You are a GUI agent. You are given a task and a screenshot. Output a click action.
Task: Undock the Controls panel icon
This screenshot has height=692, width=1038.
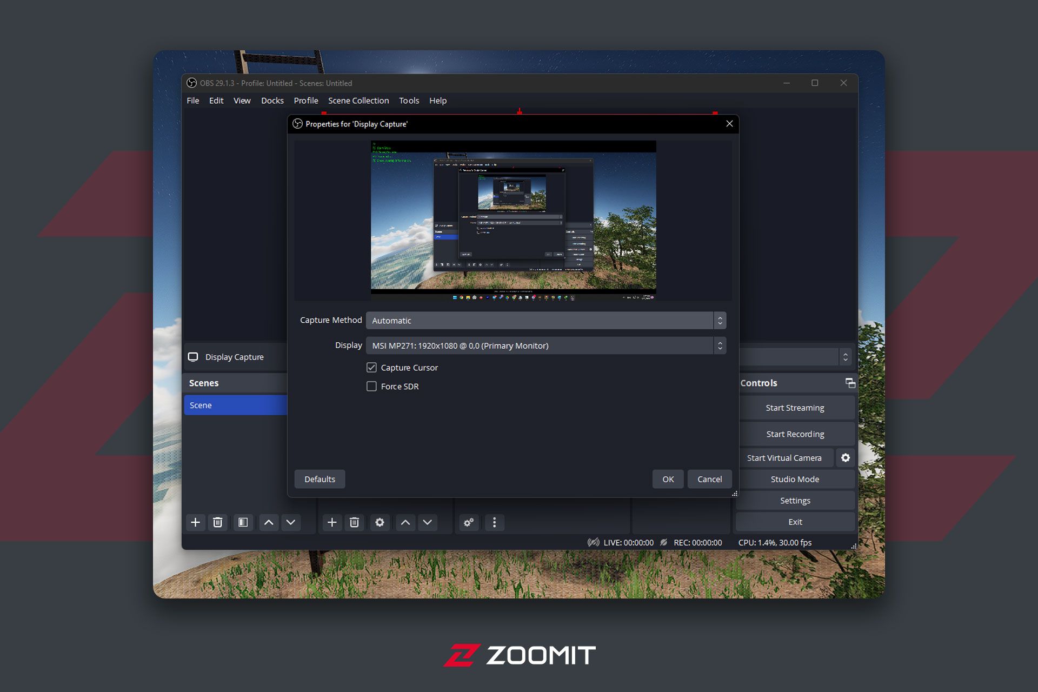850,383
